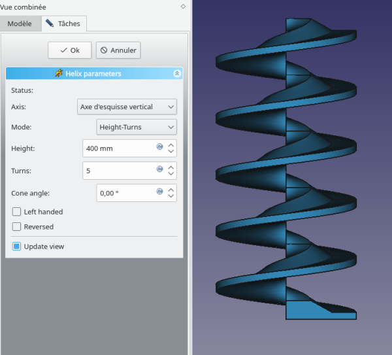392x355 pixels.
Task: Select the Tâches tab
Action: 64,24
